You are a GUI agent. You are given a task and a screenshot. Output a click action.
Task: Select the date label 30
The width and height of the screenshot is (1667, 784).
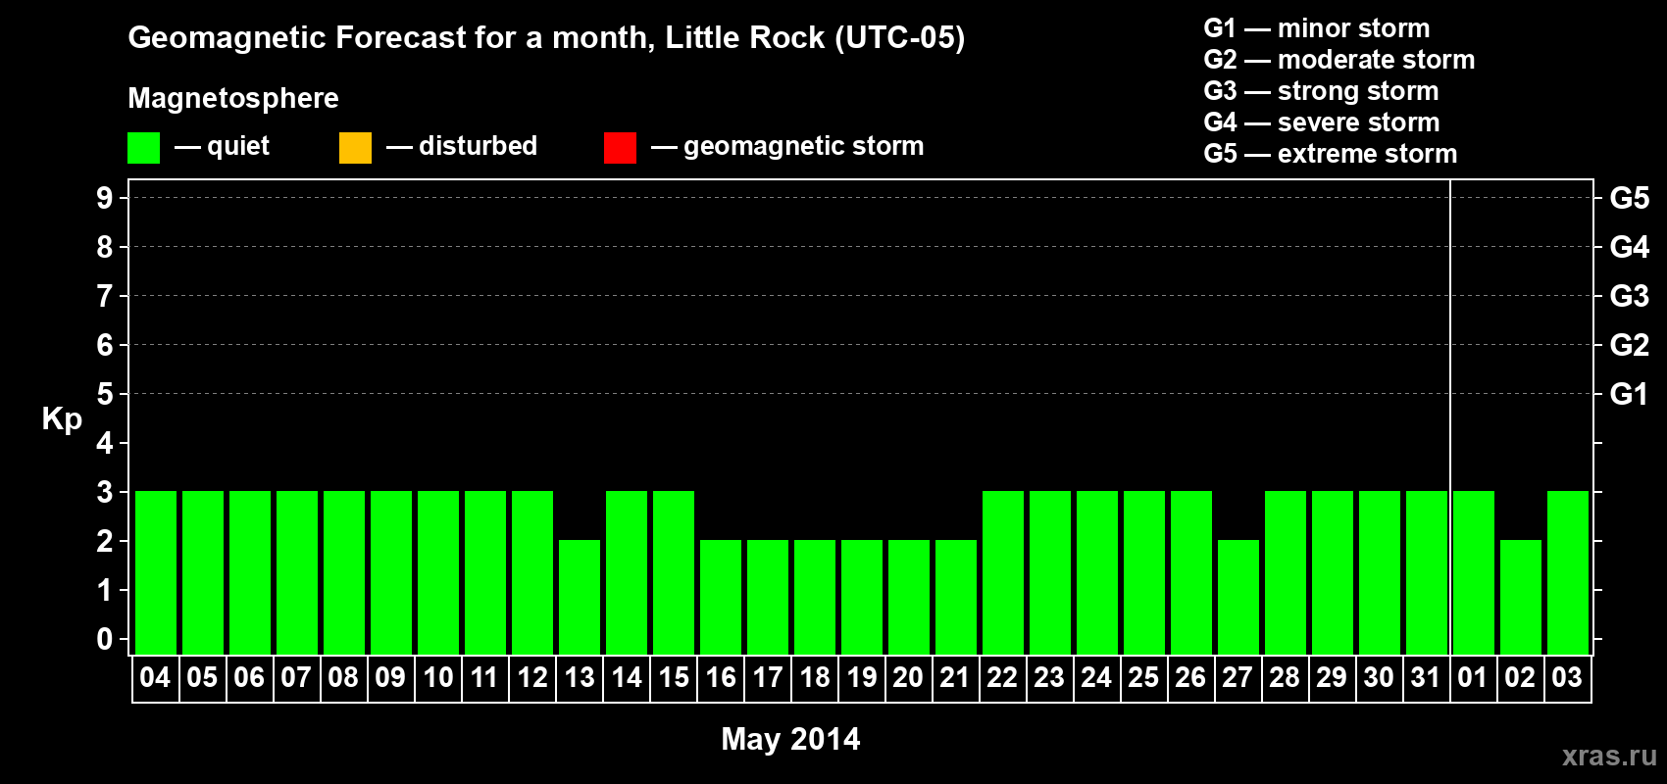pos(1379,677)
